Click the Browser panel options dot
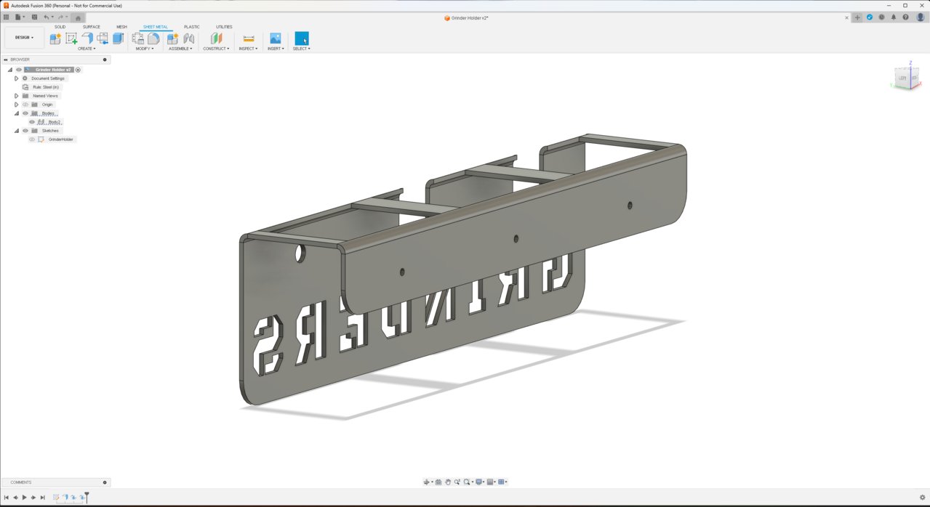The height and width of the screenshot is (507, 930). [105, 60]
